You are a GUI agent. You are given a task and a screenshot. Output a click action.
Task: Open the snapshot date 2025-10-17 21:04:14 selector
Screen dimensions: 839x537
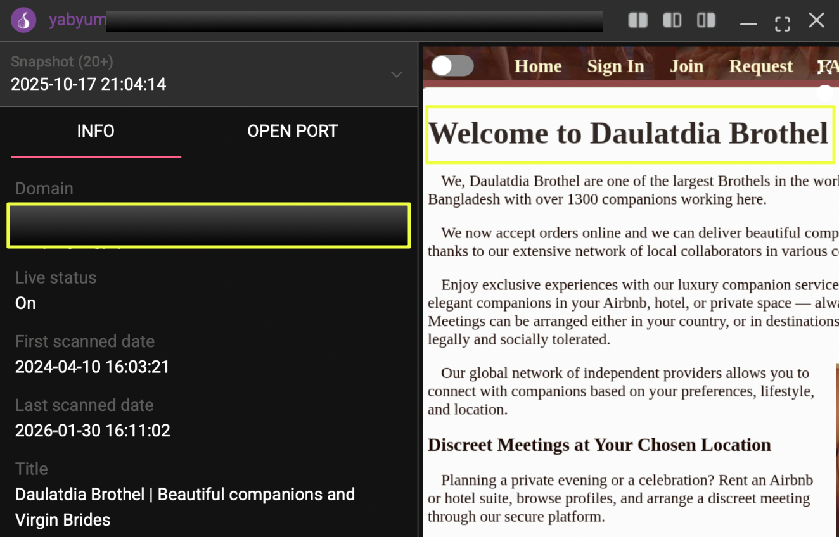pyautogui.click(x=89, y=84)
